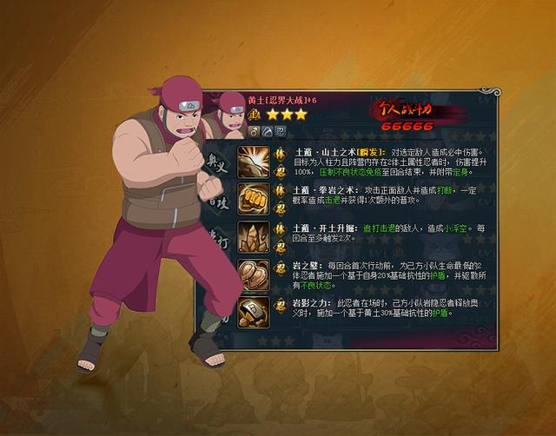Click the male gender attribute icon

coord(254,132)
